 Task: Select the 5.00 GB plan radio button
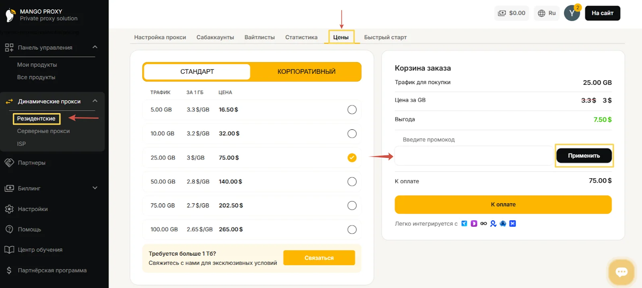click(352, 110)
